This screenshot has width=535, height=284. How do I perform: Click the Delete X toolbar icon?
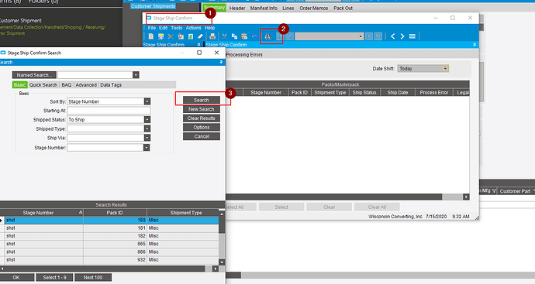[171, 36]
